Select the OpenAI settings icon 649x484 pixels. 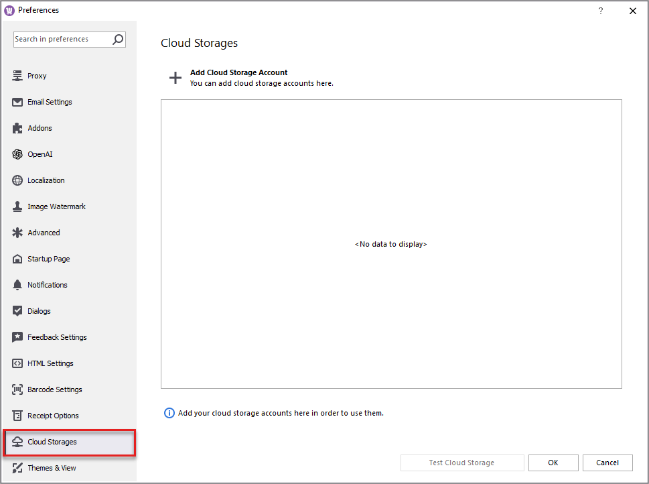coord(17,154)
